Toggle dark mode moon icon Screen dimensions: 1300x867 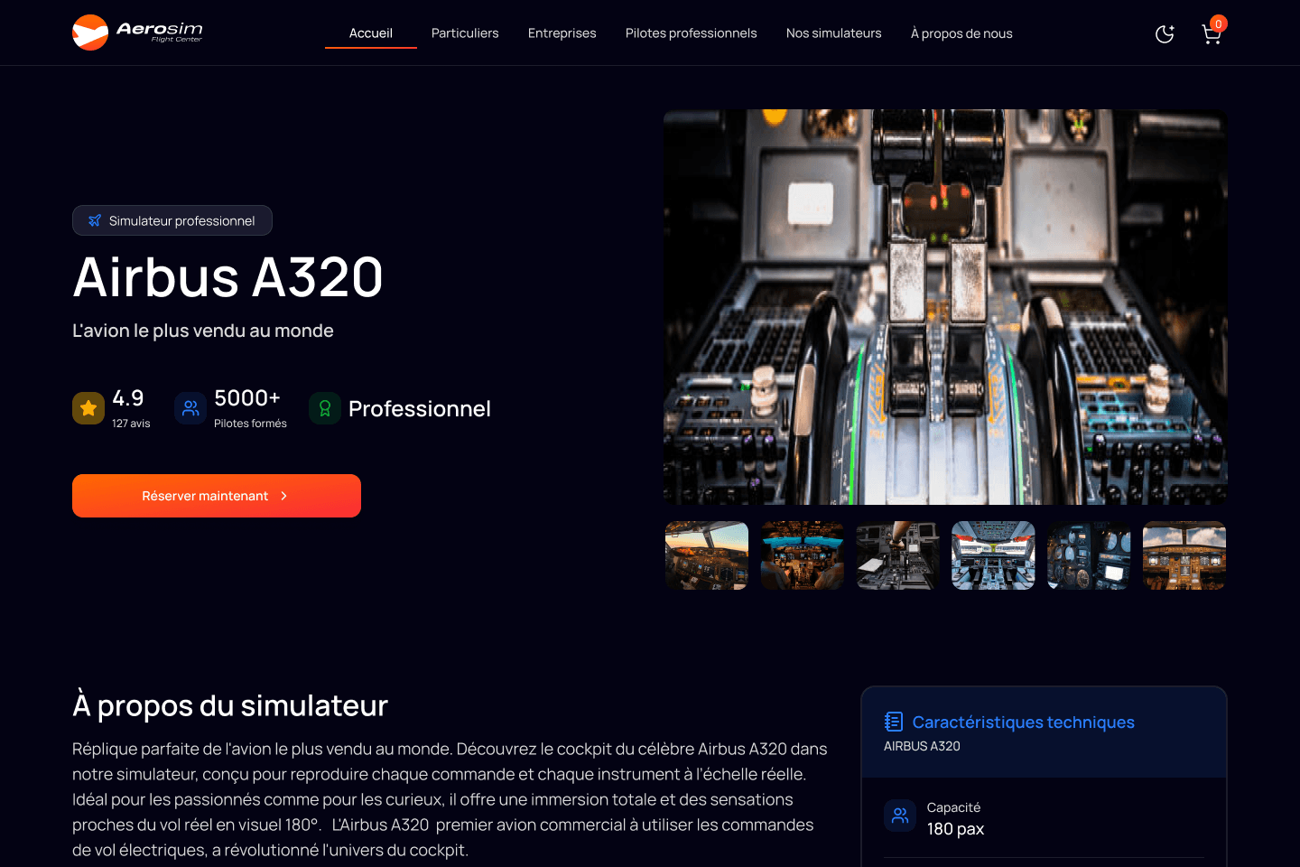point(1165,34)
